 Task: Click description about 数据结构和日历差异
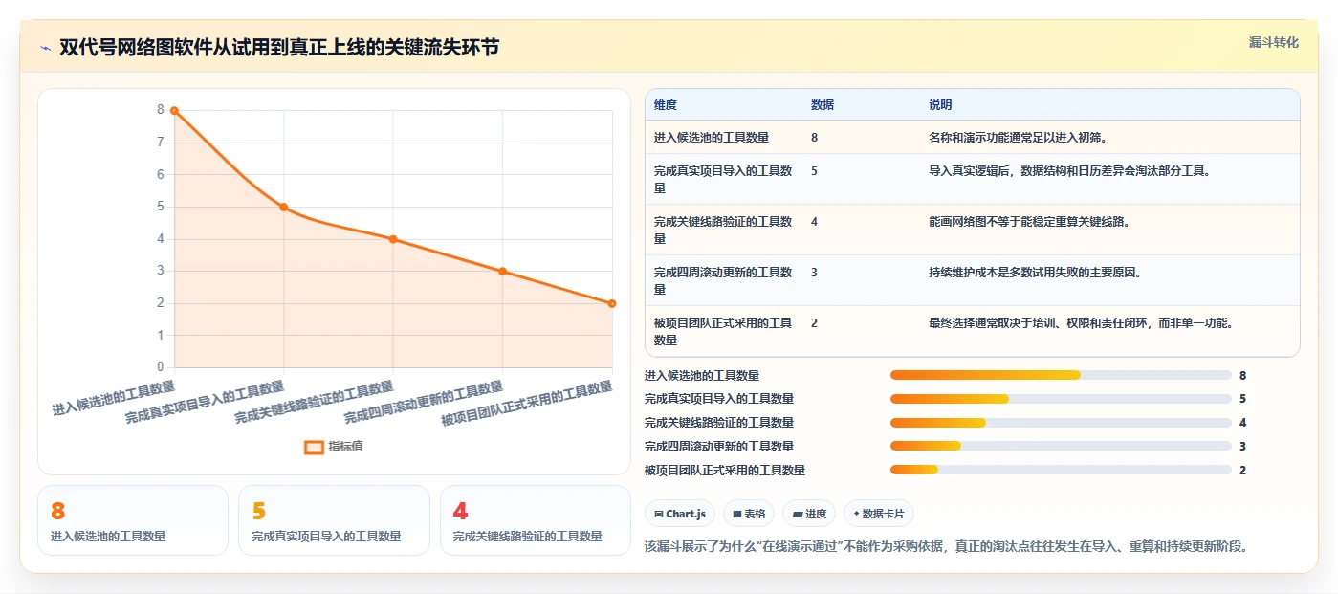(x=1069, y=171)
